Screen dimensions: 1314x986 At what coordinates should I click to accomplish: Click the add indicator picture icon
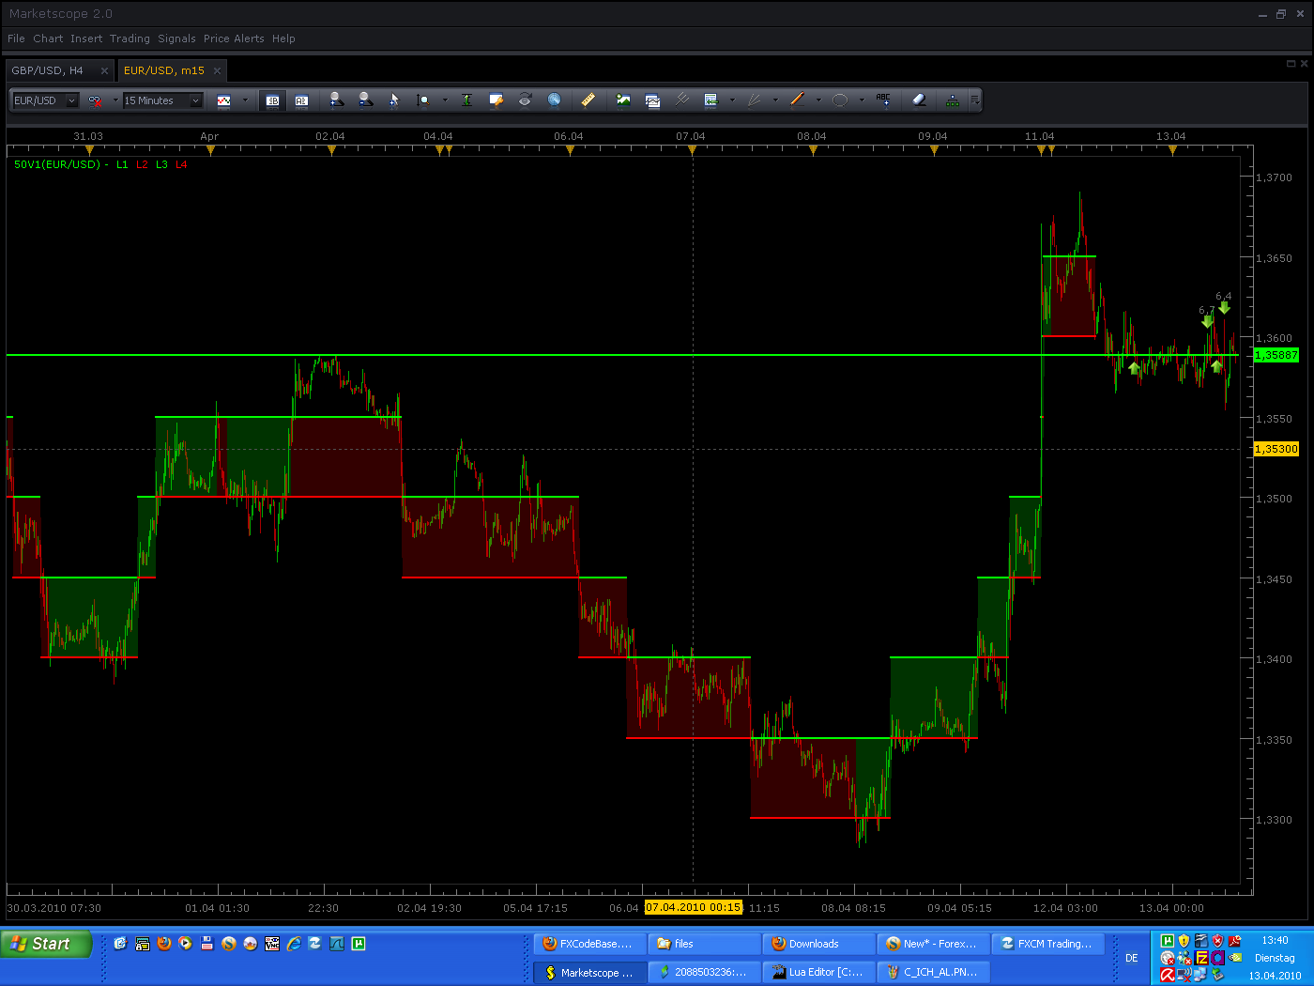[623, 100]
